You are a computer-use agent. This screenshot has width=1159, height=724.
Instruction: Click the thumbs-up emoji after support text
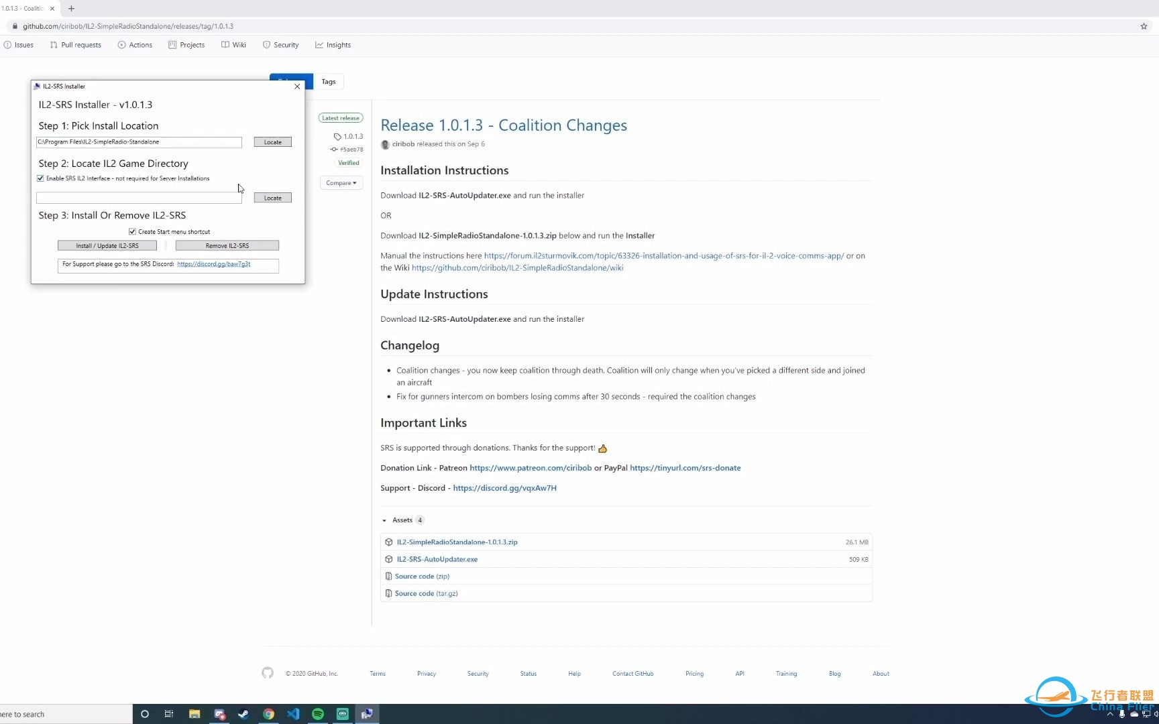[x=602, y=448]
